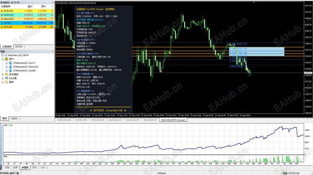Expand the 技术指标 tree node
The width and height of the screenshot is (313, 175).
[3, 74]
